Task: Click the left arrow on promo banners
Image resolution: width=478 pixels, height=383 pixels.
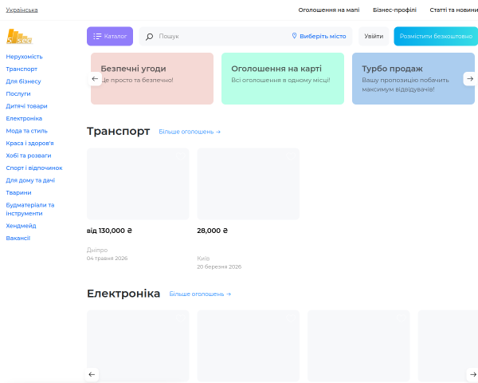Action: click(95, 79)
